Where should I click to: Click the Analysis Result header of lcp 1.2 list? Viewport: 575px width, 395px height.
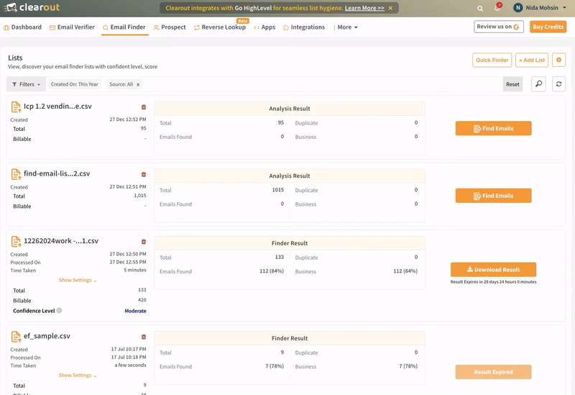290,109
